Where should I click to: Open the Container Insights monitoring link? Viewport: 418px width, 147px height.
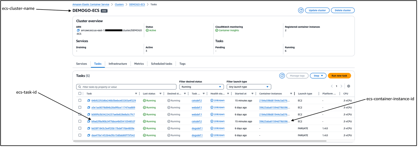click(x=229, y=30)
